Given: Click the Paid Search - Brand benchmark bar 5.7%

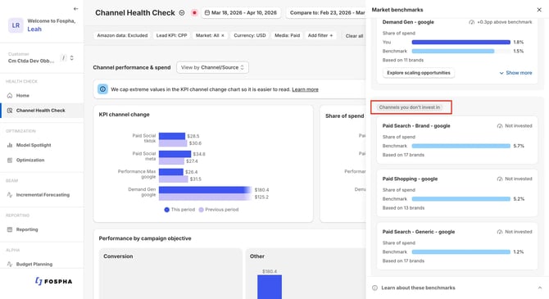Looking at the screenshot, I should point(461,146).
